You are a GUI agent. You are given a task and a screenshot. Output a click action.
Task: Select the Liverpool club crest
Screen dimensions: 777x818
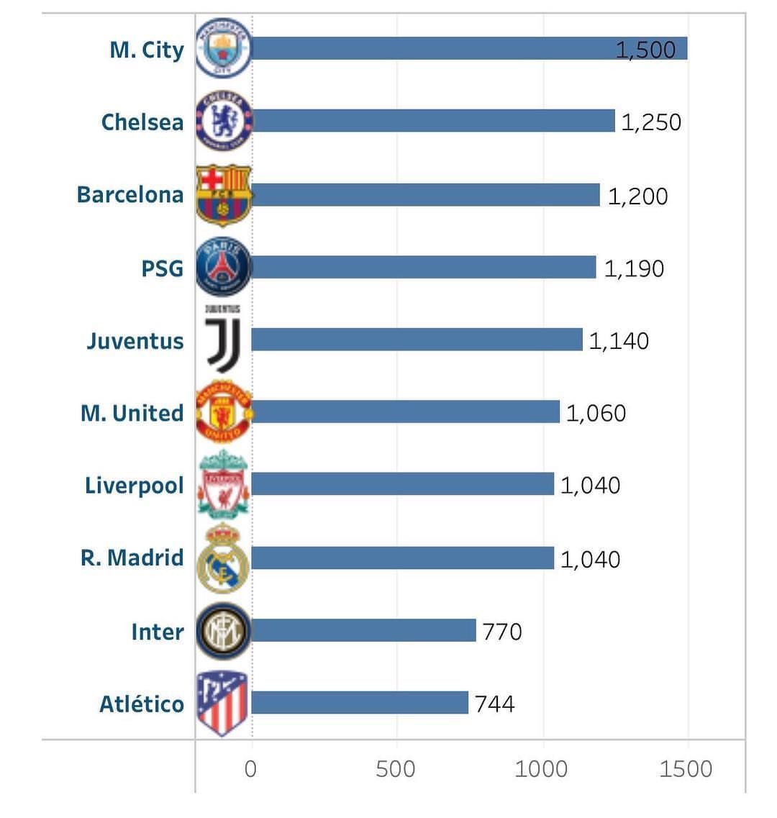coord(223,485)
